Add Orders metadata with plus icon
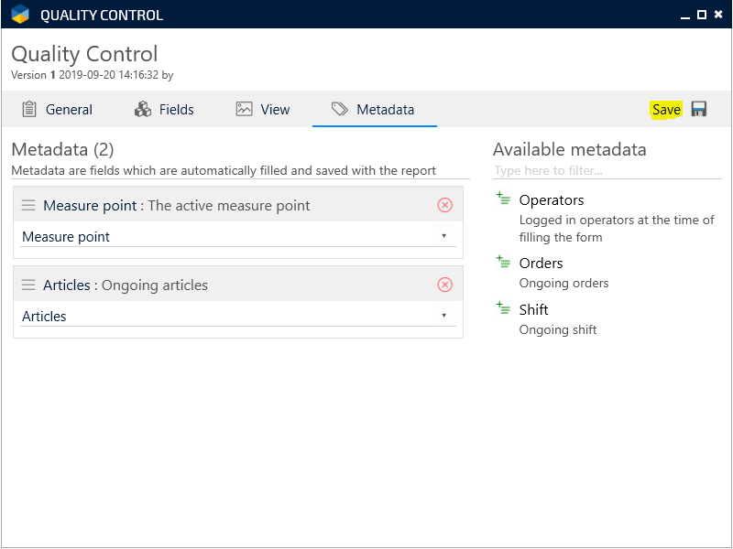733x549 pixels. tap(503, 262)
